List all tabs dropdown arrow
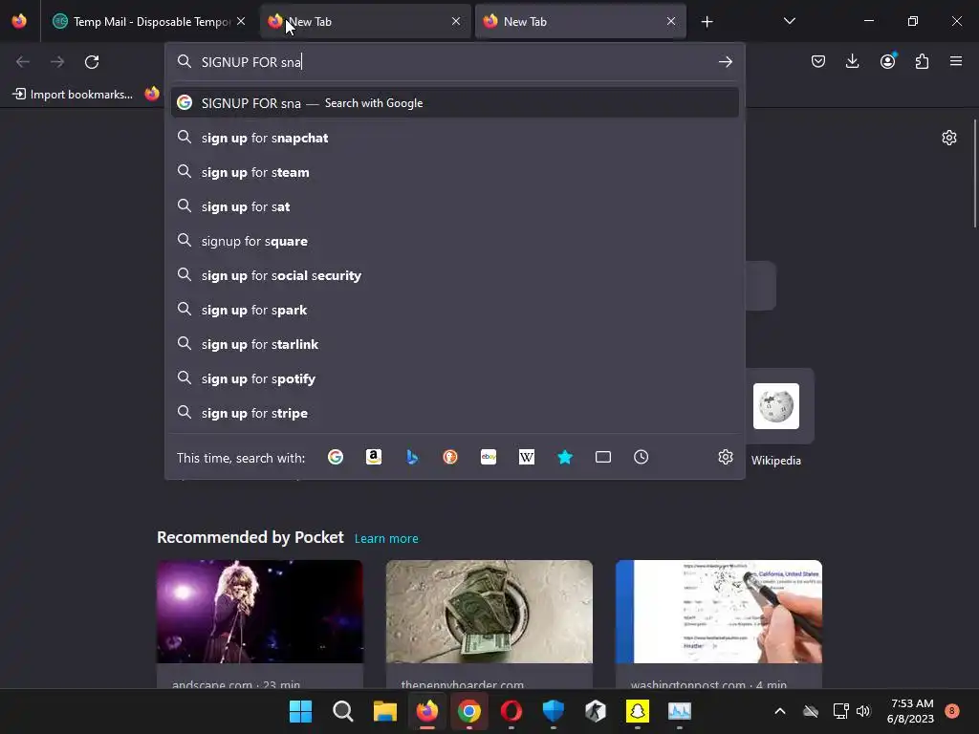 (x=789, y=21)
